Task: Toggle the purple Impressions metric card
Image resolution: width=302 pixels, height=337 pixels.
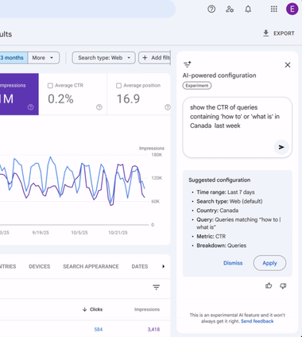Action: [19, 94]
